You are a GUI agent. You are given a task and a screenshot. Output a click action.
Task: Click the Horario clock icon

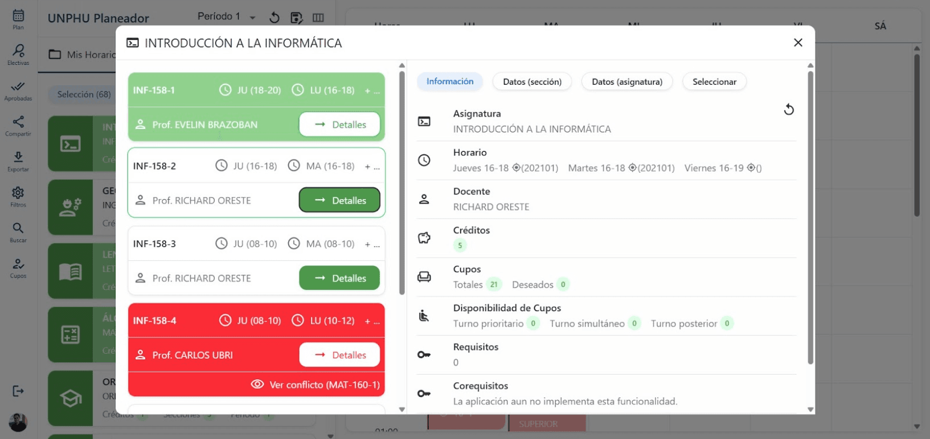[x=424, y=160]
